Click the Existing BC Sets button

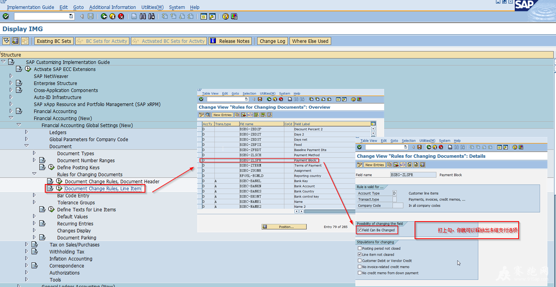coord(54,41)
